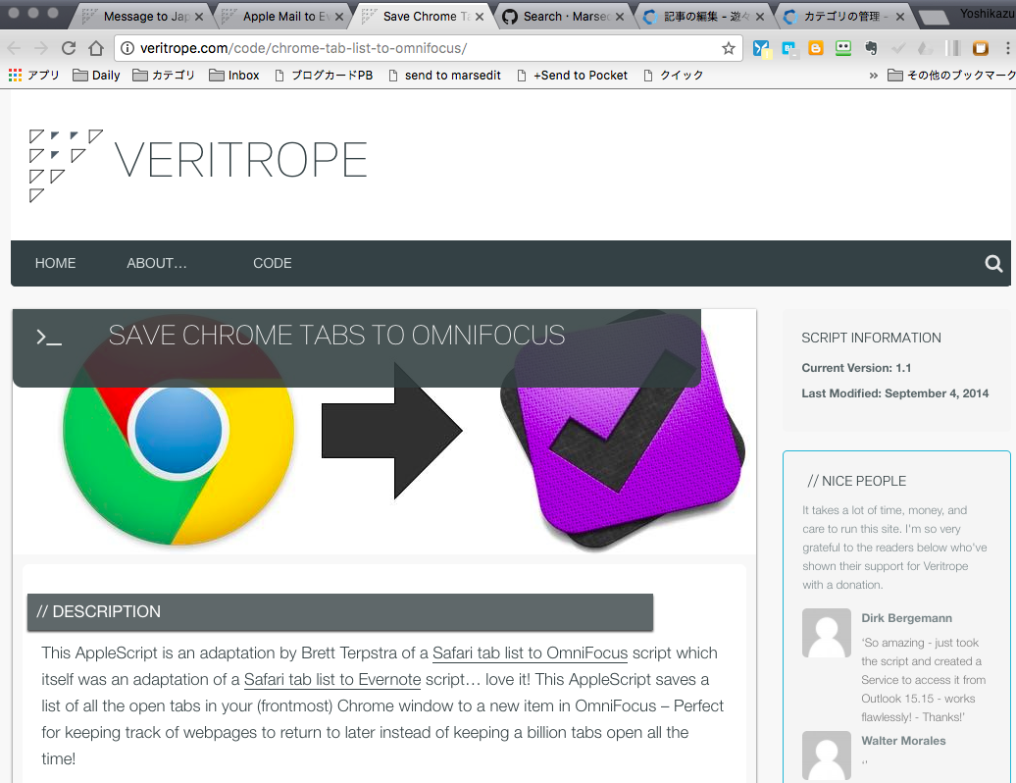Click the ブログカードPB bookmarklet
Viewport: 1016px width, 783px height.
tap(324, 76)
